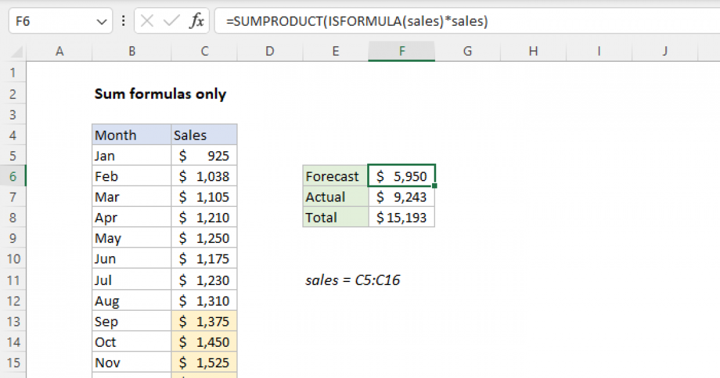Select row 6 header

(x=13, y=176)
